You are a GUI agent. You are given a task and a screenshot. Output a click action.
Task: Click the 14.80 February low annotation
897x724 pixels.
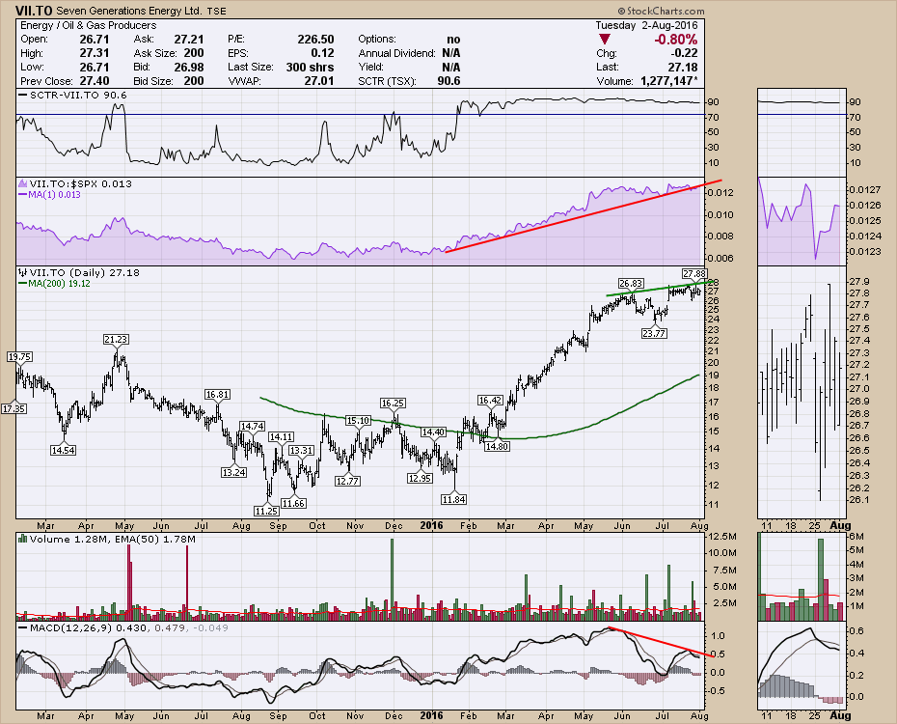(x=497, y=446)
